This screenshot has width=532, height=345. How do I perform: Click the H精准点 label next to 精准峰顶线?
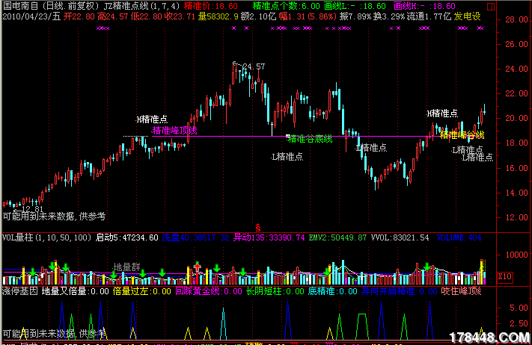[x=152, y=119]
